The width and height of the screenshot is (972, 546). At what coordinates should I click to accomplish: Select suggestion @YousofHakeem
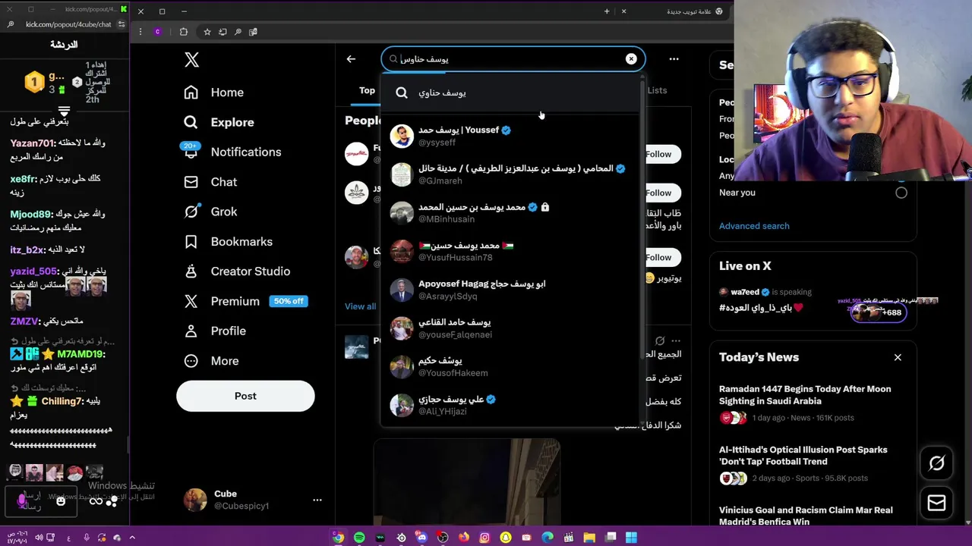[512, 367]
